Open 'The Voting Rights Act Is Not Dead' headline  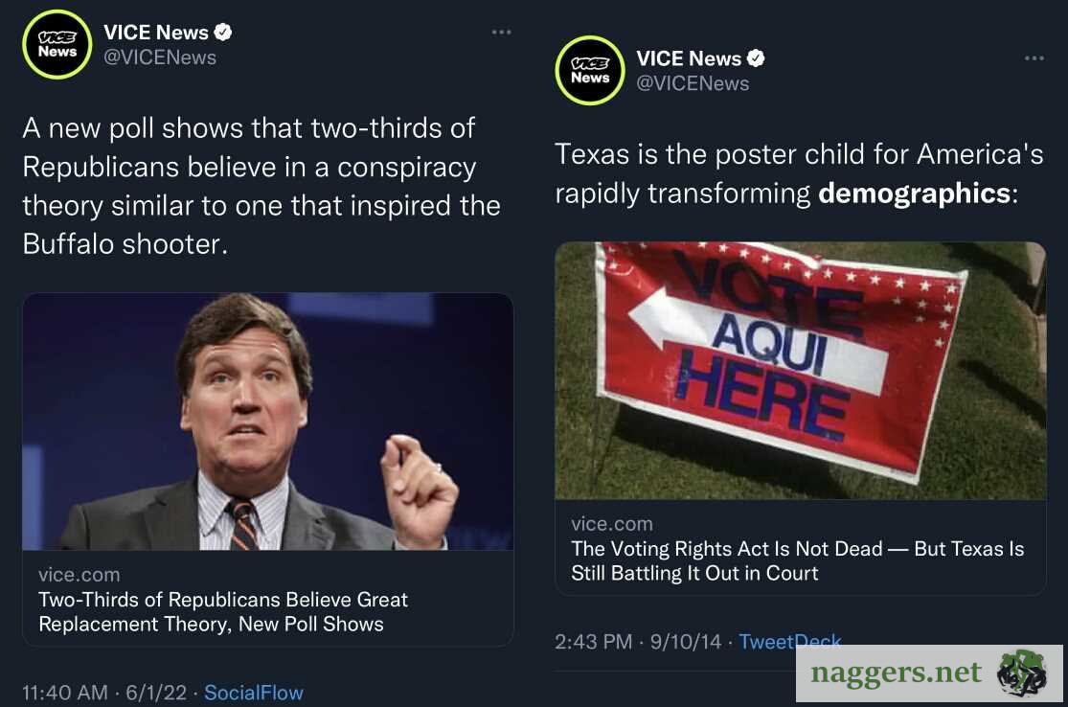coord(797,561)
